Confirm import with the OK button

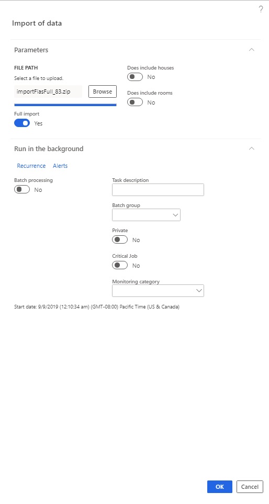click(220, 487)
